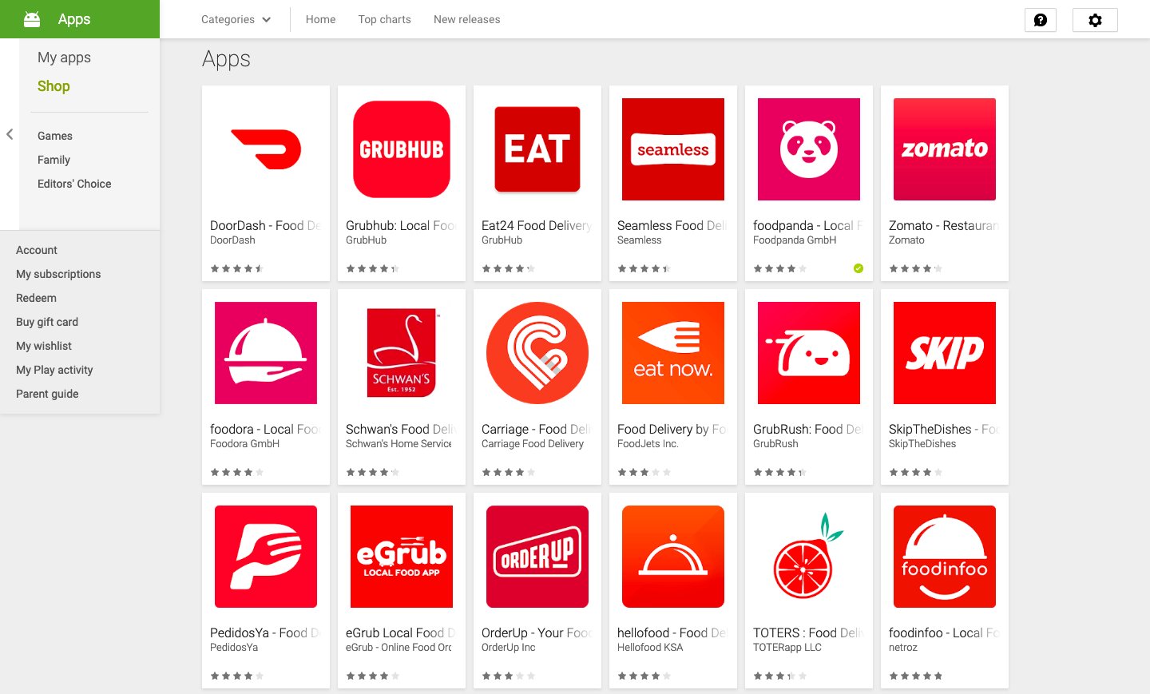Click the TOTERapp LLC developer name
The width and height of the screenshot is (1150, 694).
point(787,648)
